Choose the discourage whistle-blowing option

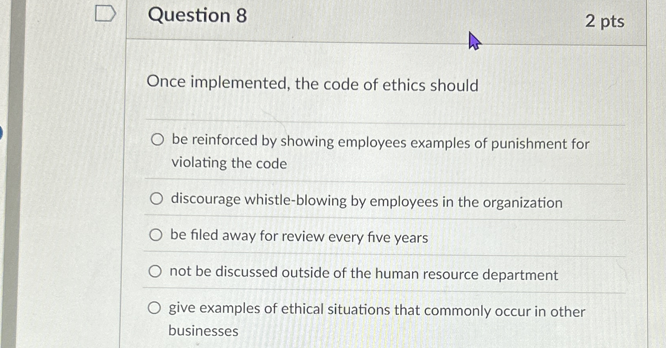click(x=157, y=198)
